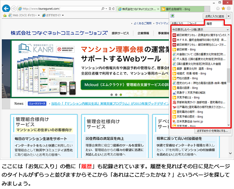Open history entry 室町幕府の場所 - Bing

pyautogui.click(x=188, y=112)
